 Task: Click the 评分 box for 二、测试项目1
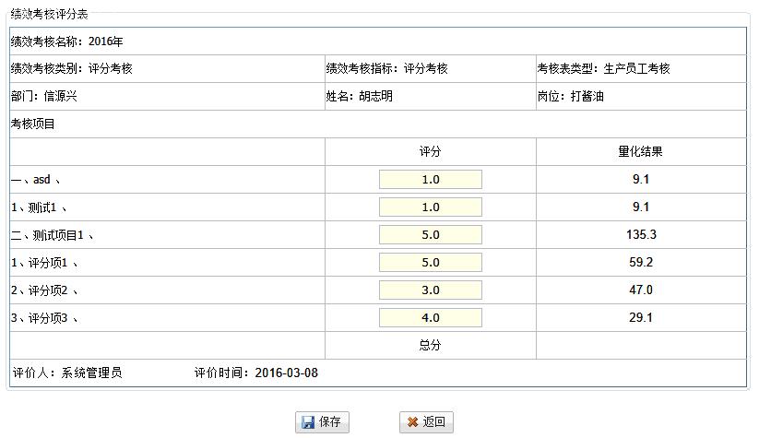[430, 235]
